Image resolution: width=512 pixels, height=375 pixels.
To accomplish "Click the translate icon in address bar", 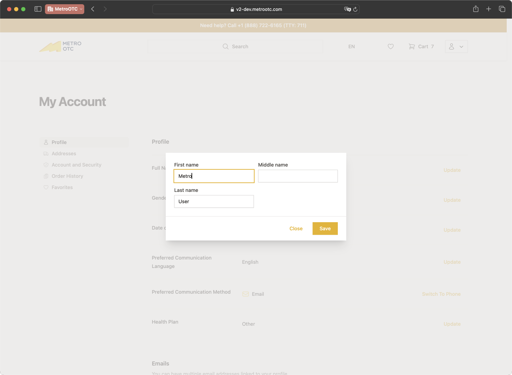I will pyautogui.click(x=347, y=10).
